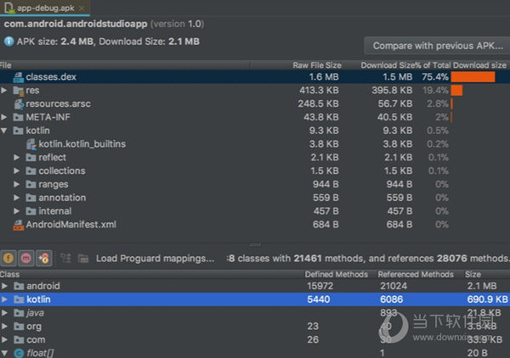Sort by Download Size column header
This screenshot has width=510, height=358.
click(x=387, y=65)
